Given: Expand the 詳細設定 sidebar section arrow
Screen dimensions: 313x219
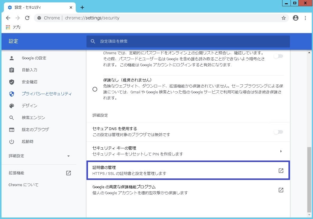Looking at the screenshot, I should pyautogui.click(x=69, y=156).
